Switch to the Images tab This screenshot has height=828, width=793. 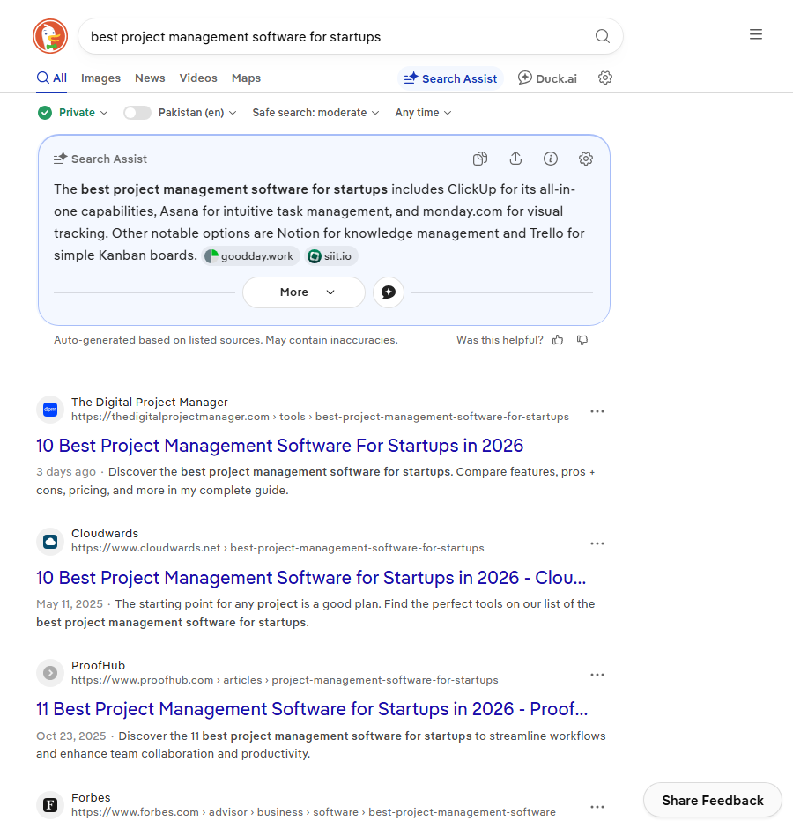click(x=100, y=78)
